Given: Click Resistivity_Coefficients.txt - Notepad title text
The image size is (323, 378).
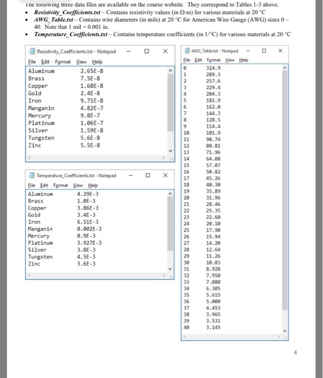Looking at the screenshot, I should tap(76, 51).
